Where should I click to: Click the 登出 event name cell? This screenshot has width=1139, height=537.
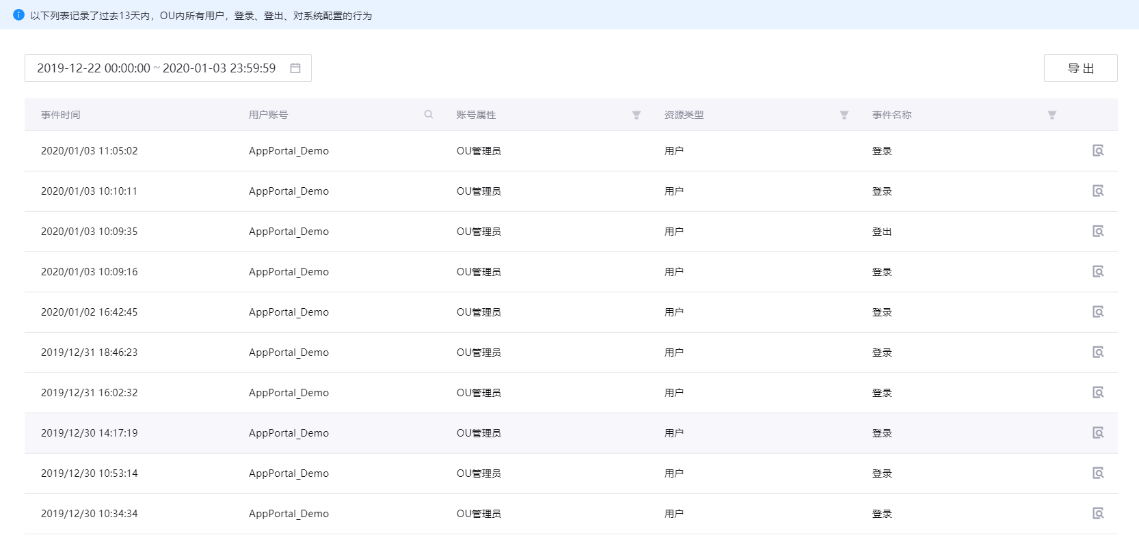[882, 232]
